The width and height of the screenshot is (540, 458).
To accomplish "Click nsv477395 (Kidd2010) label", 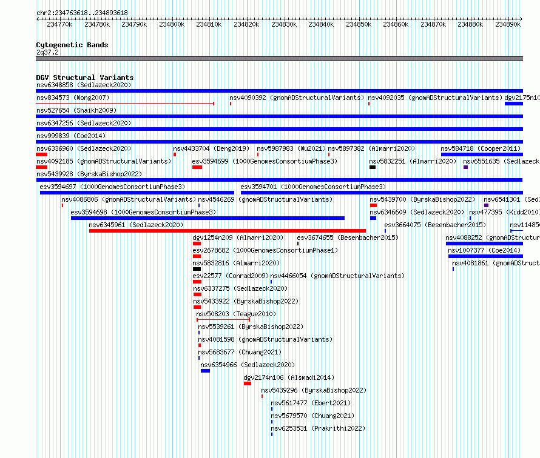I will coord(504,212).
